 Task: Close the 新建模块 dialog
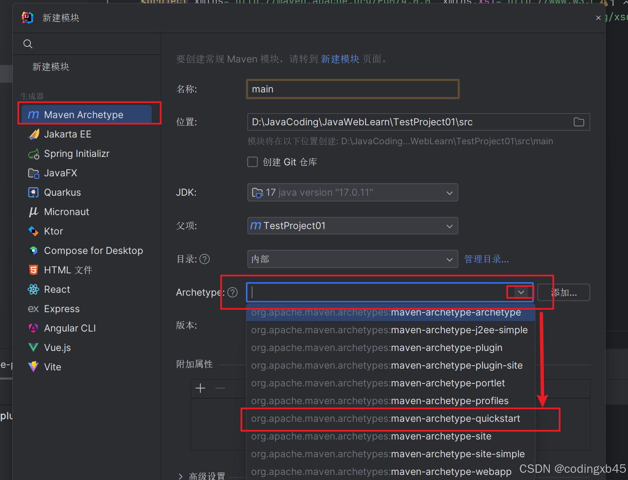(598, 18)
